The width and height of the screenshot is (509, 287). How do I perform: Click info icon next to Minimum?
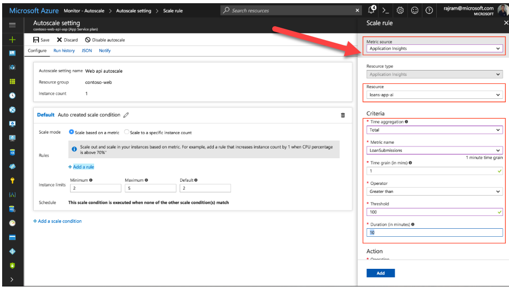click(x=91, y=180)
